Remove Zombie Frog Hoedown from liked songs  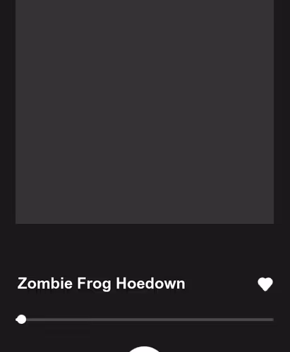[265, 284]
